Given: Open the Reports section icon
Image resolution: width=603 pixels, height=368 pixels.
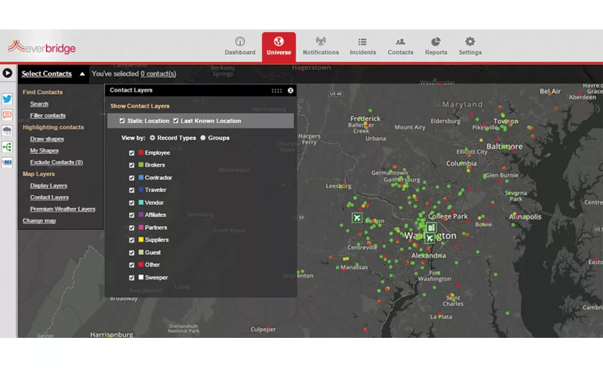Looking at the screenshot, I should pyautogui.click(x=435, y=46).
